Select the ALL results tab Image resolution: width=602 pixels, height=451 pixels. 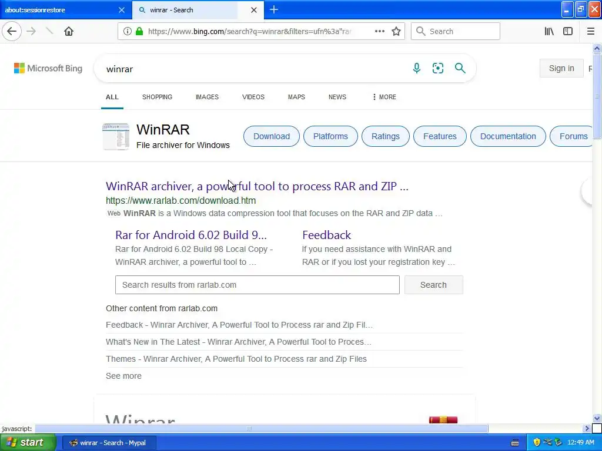coord(112,97)
